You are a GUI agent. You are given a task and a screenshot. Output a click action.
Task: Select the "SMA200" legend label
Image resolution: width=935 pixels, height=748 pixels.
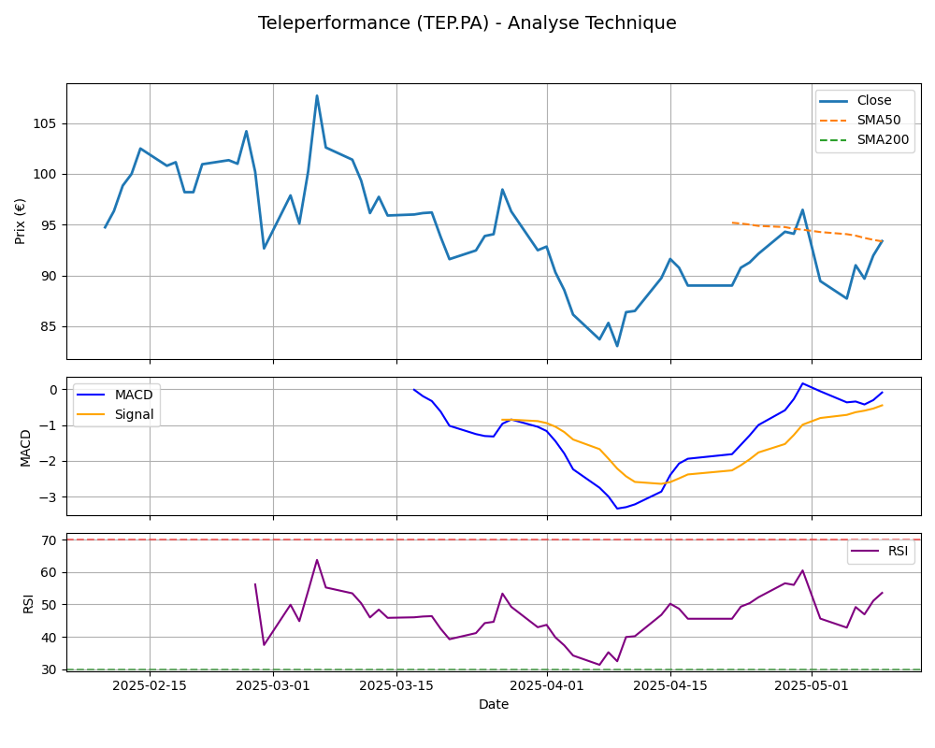[884, 139]
